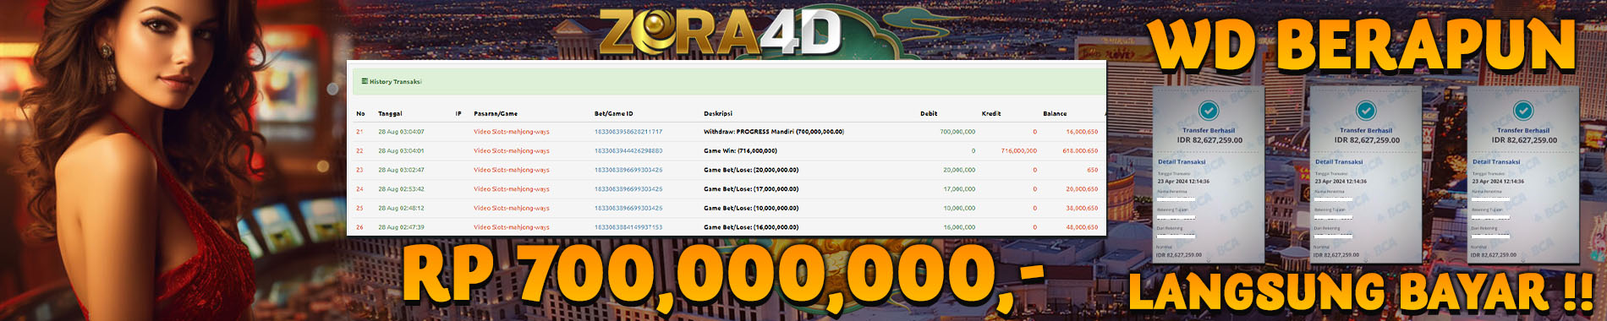Click the LANGSUNG BAYAR !! headline

coord(1361,292)
